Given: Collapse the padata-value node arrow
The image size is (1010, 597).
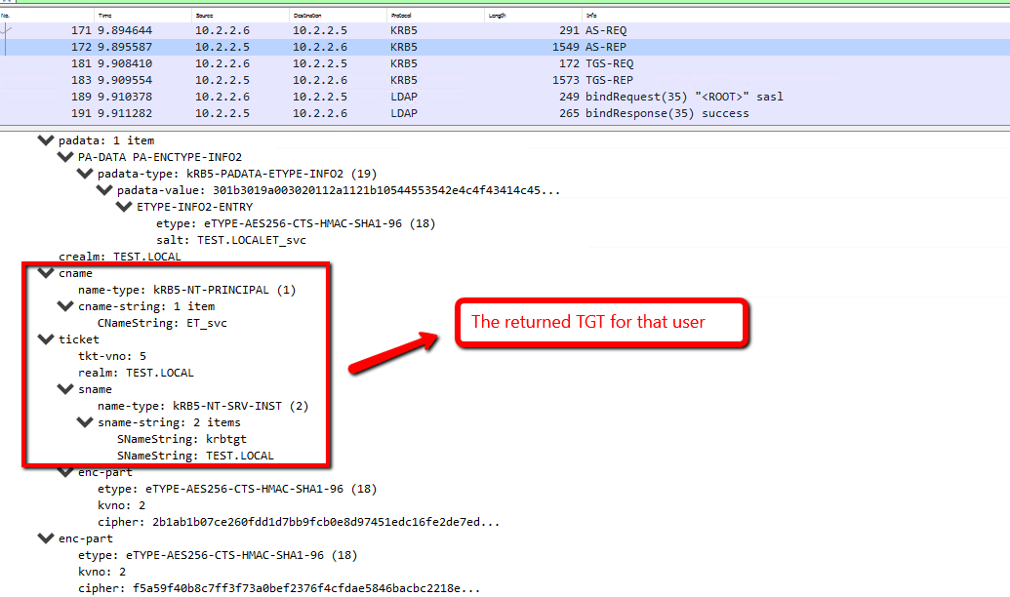Looking at the screenshot, I should click(x=104, y=190).
